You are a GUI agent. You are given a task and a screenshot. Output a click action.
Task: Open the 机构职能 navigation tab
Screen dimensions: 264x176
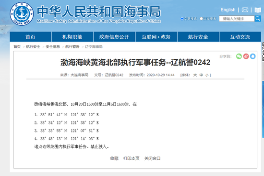click(x=72, y=37)
